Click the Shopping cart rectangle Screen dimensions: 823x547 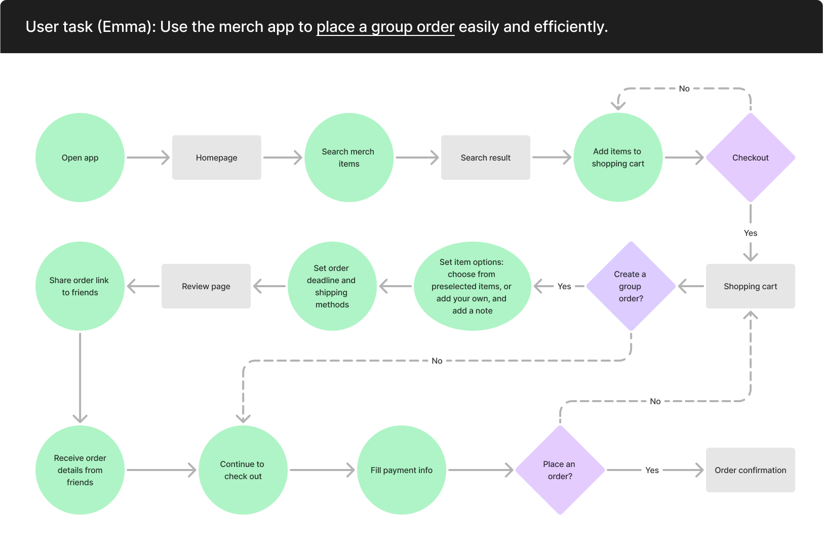(x=750, y=286)
